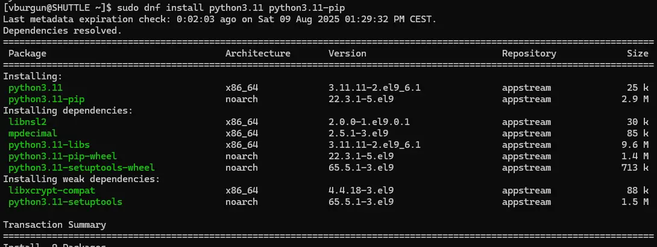Select the Version column header
Viewport: 657px width, 247px height.
(x=347, y=53)
